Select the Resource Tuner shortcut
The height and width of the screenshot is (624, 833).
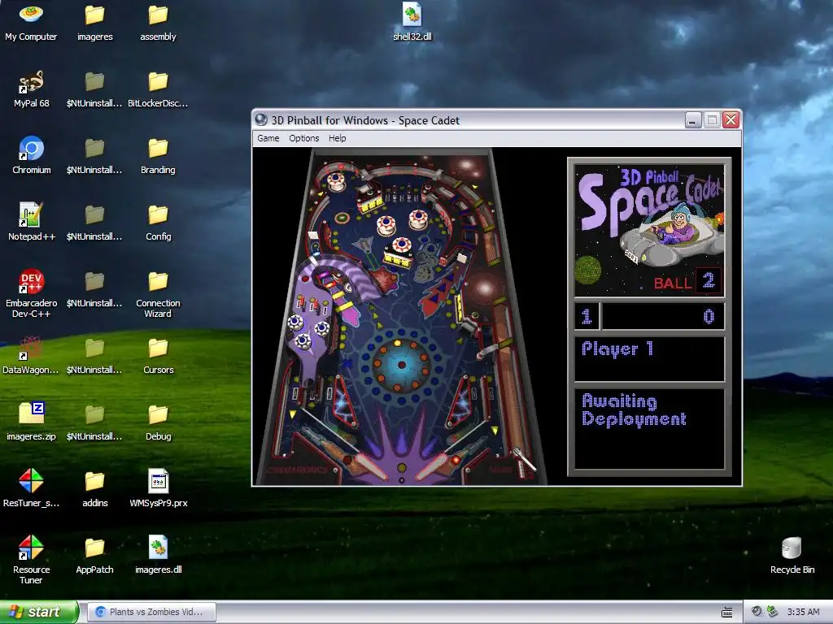[x=32, y=560]
